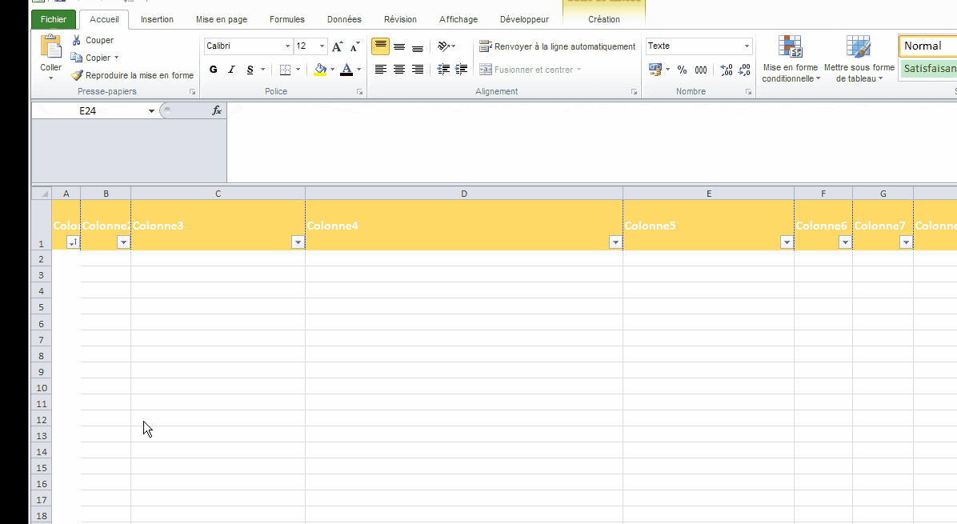This screenshot has width=957, height=524.
Task: Select the format painter brush icon
Action: [x=77, y=75]
